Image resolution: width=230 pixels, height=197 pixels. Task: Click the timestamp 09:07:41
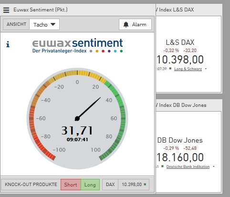[x=77, y=140]
